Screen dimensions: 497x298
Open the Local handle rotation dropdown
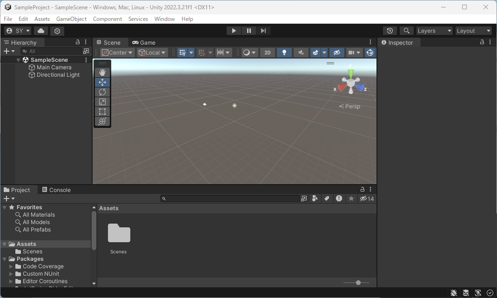point(153,53)
